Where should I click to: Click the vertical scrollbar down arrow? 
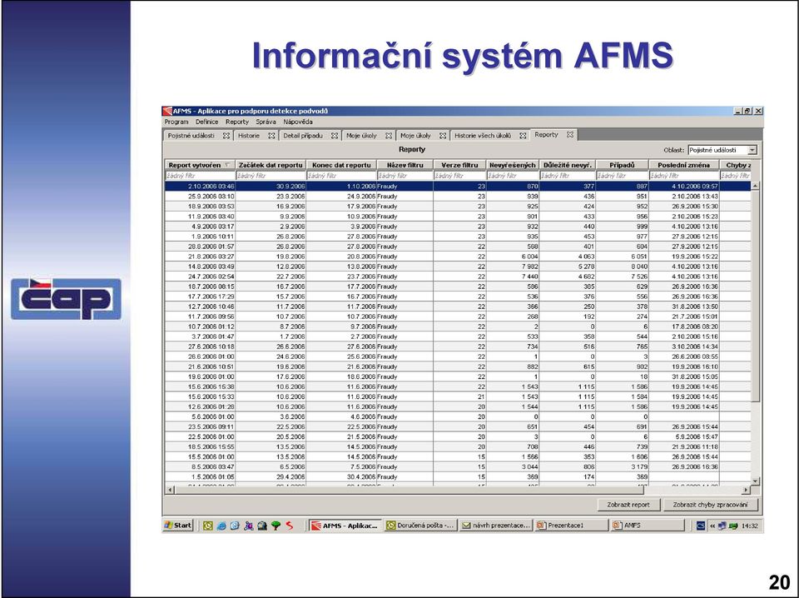coord(755,481)
